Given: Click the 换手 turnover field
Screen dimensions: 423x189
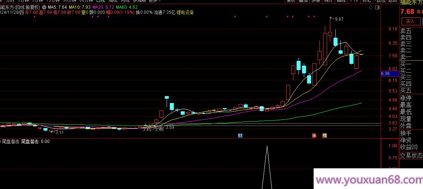Looking at the screenshot, I should tap(406, 133).
